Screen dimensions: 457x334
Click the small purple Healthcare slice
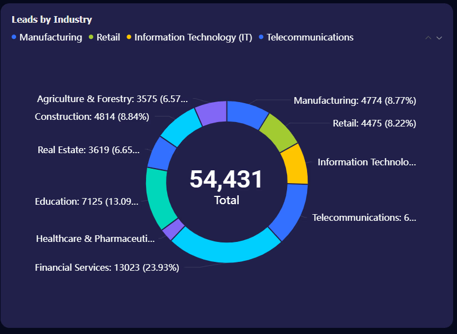(173, 229)
